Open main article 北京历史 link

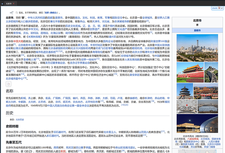point(20,120)
